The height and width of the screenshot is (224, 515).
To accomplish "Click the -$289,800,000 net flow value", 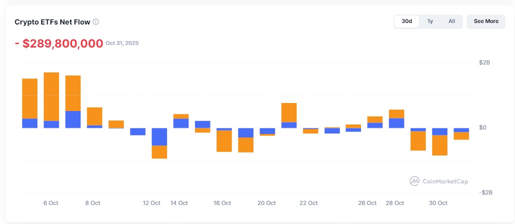I will click(x=59, y=43).
